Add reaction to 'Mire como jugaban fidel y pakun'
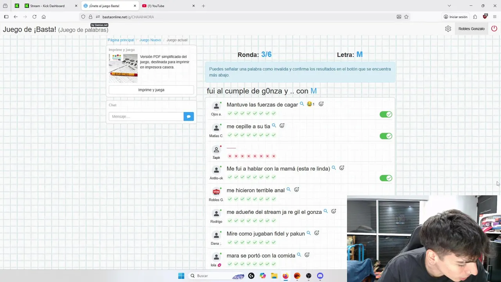The image size is (501, 282). (x=317, y=233)
